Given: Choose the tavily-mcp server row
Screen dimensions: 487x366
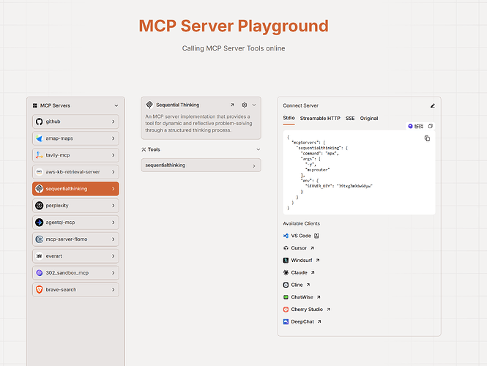Looking at the screenshot, I should (x=75, y=155).
